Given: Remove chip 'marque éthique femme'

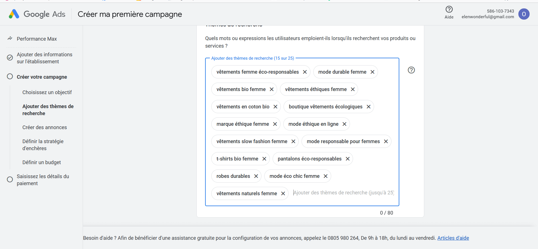Looking at the screenshot, I should [x=275, y=124].
